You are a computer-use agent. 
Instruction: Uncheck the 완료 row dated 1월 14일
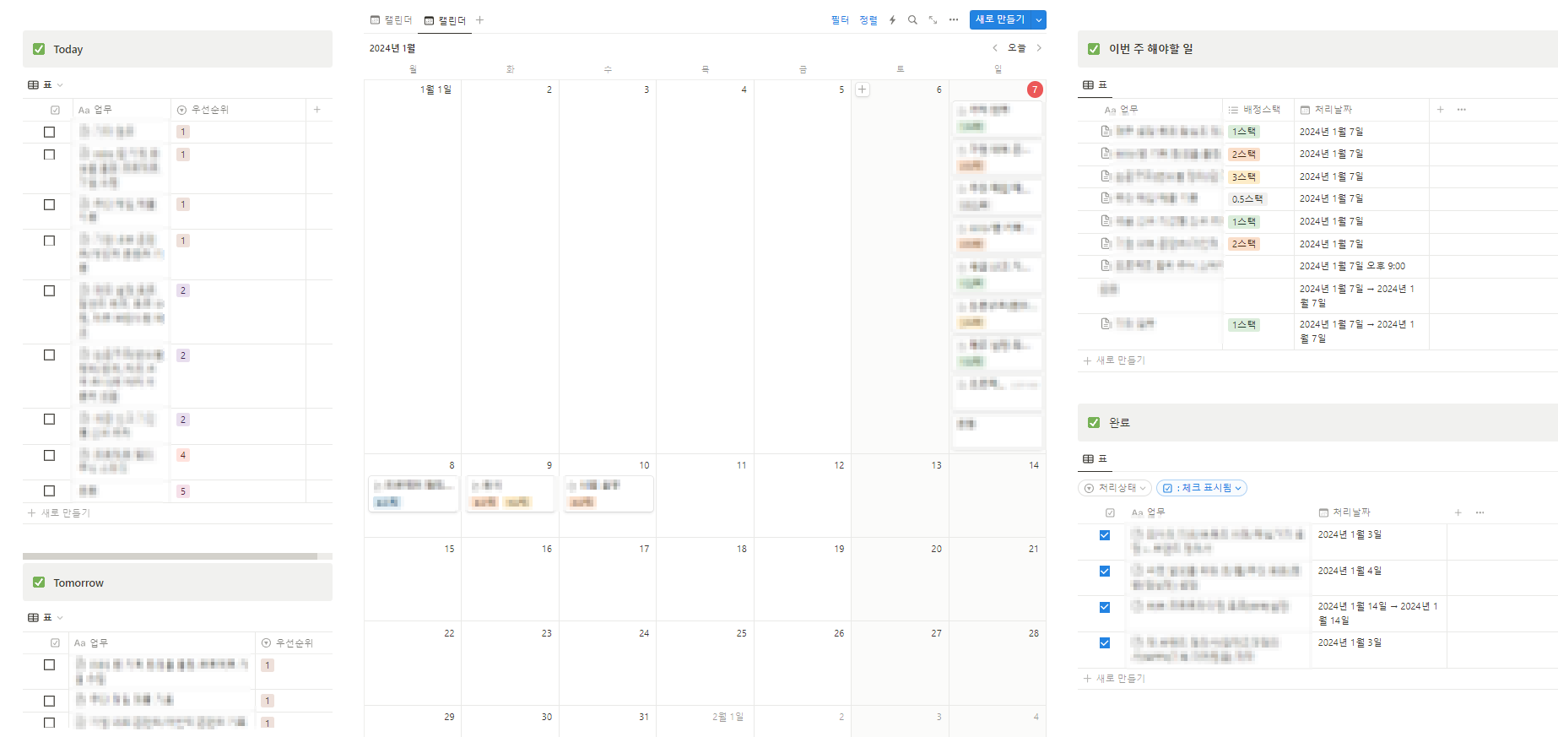[1105, 607]
